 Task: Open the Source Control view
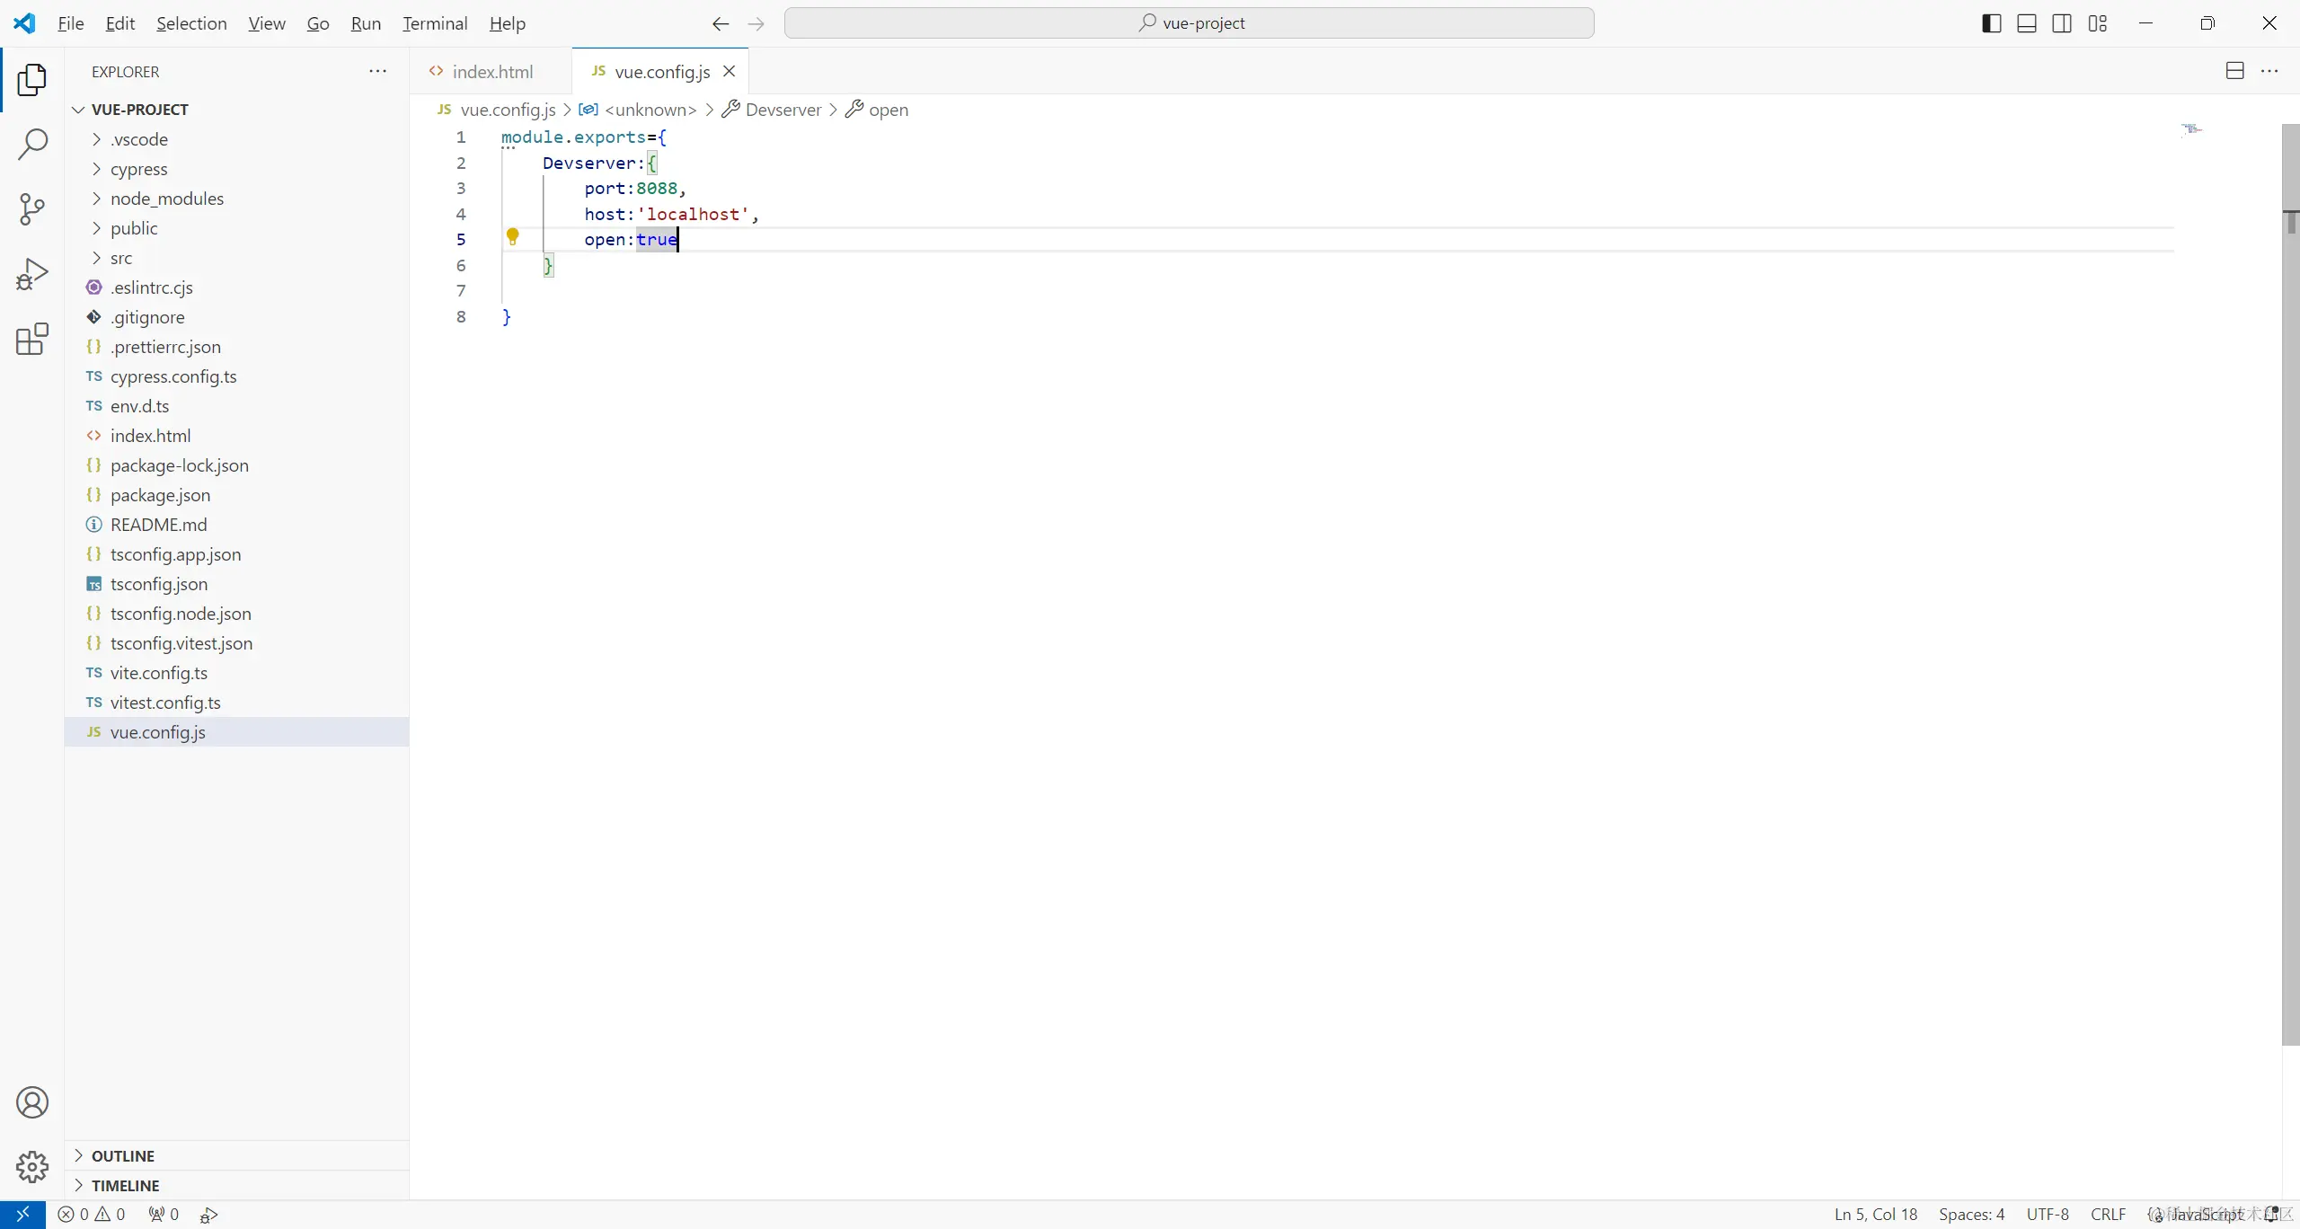click(x=32, y=209)
